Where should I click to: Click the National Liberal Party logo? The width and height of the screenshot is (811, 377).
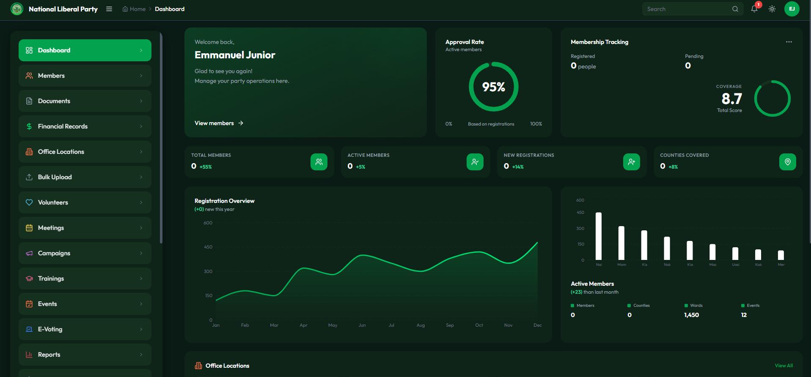coord(17,9)
